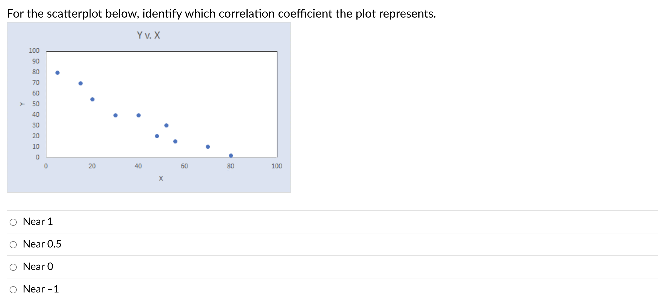Click the 0 mark on the X axis
Screen dimensions: 658x304
46,166
